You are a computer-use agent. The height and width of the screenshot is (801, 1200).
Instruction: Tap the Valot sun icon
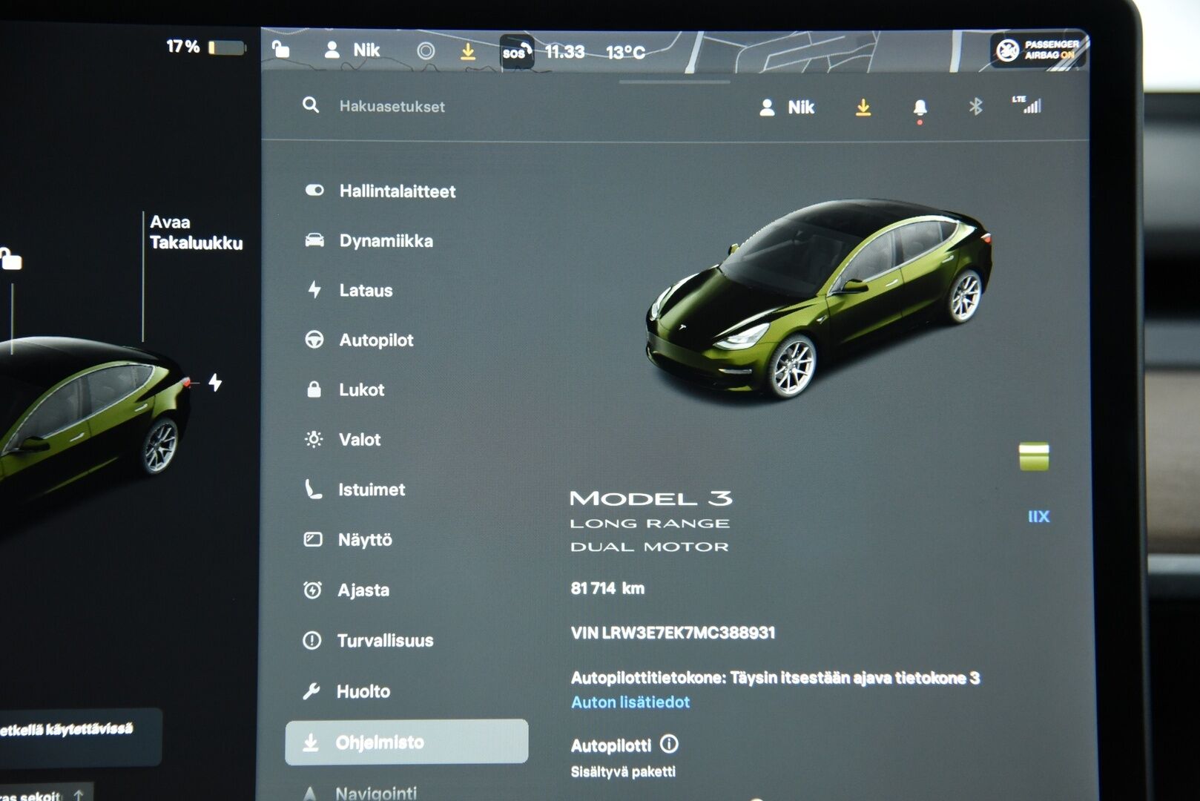click(x=314, y=439)
